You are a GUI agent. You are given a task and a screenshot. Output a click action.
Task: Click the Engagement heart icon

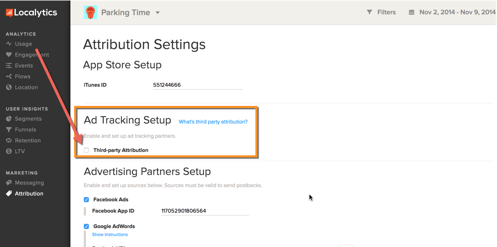coord(8,54)
